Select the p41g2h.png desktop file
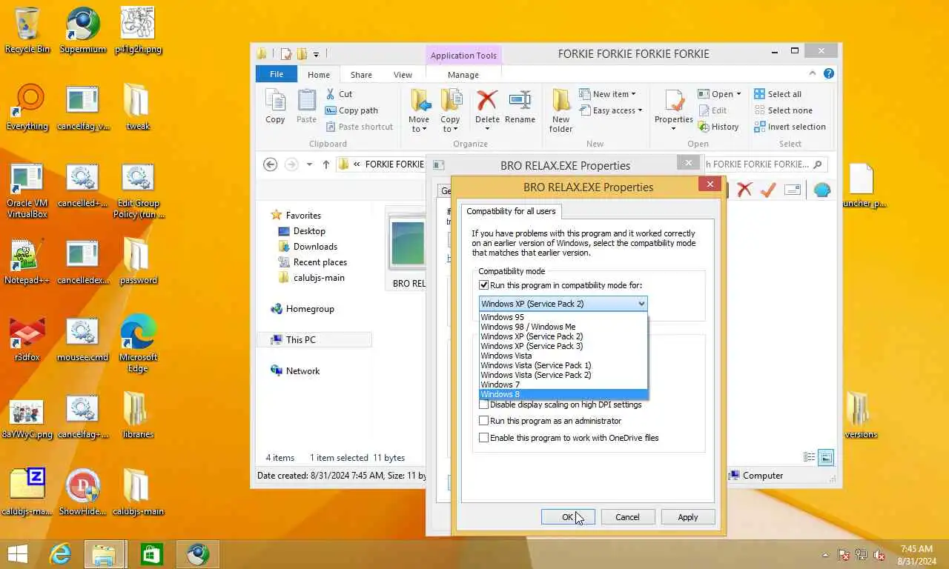The height and width of the screenshot is (569, 949). pos(138,30)
